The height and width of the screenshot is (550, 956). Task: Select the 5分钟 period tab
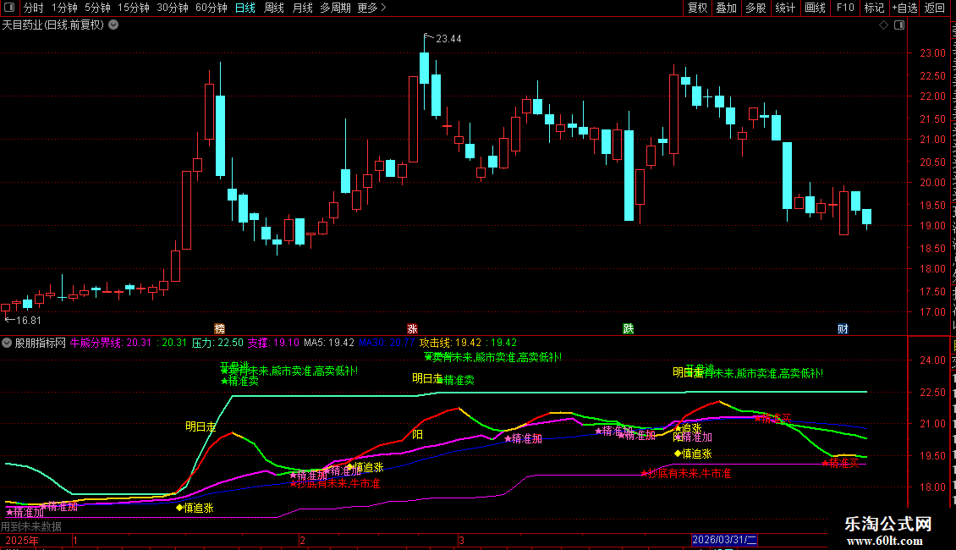[97, 8]
